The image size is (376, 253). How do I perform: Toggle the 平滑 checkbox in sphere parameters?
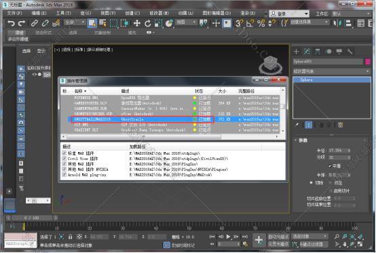pyautogui.click(x=330, y=166)
